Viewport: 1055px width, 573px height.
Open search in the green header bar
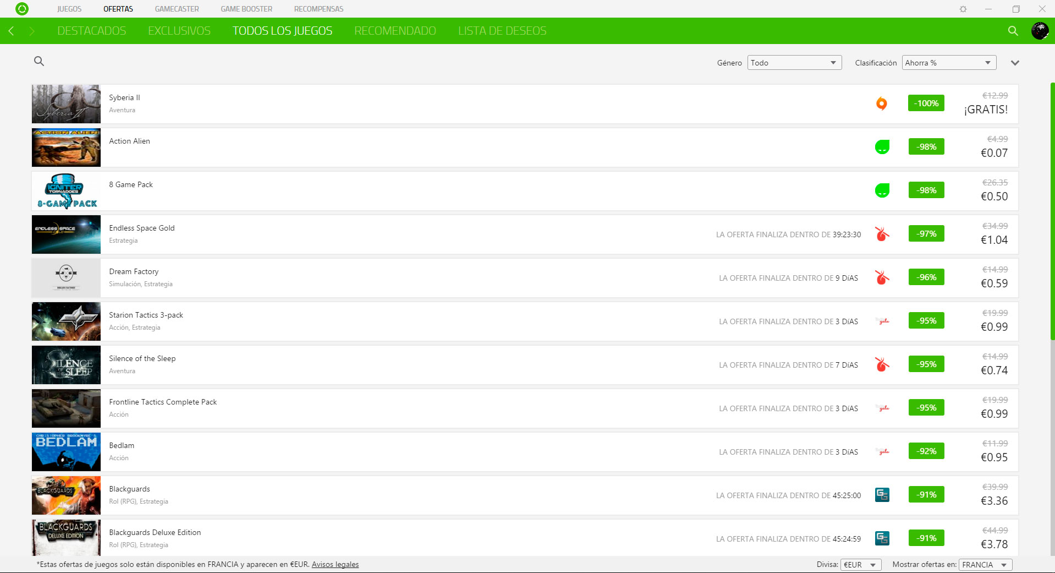coord(1013,31)
